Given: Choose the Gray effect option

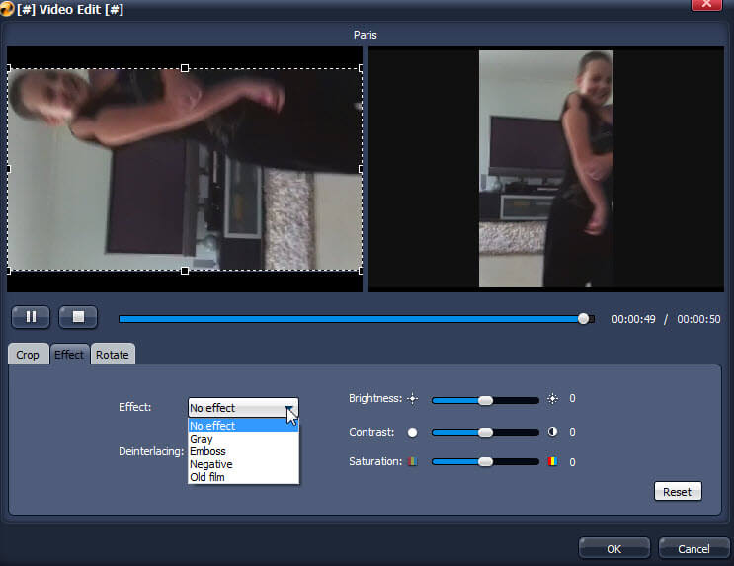Looking at the screenshot, I should point(243,439).
